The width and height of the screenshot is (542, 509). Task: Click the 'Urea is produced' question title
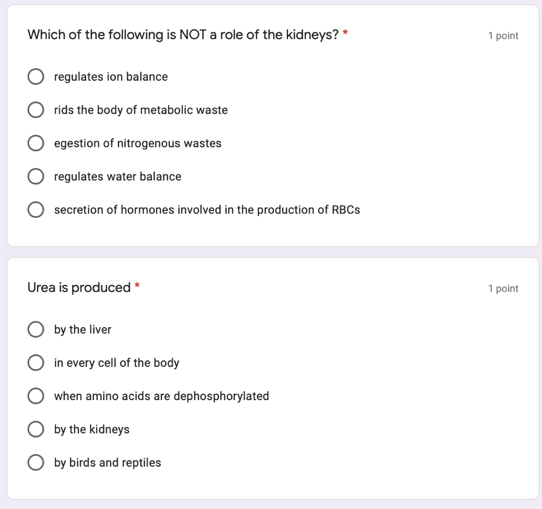[79, 288]
